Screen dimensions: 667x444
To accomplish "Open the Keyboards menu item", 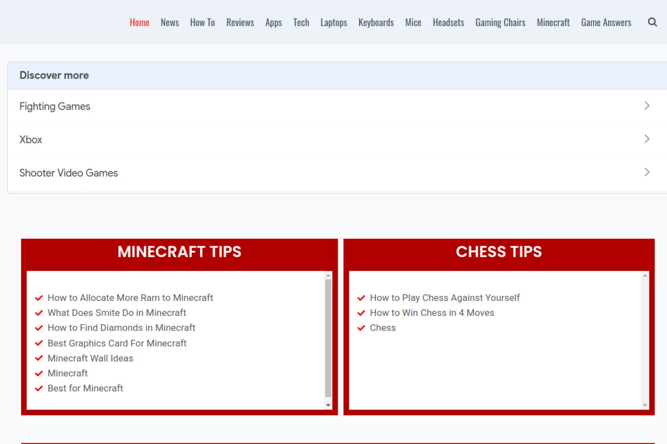I will [376, 22].
